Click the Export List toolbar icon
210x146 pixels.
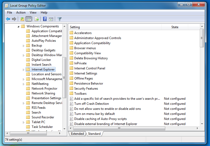pyautogui.click(x=36, y=19)
